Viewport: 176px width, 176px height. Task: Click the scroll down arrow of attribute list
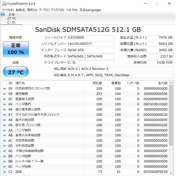[x=171, y=173]
